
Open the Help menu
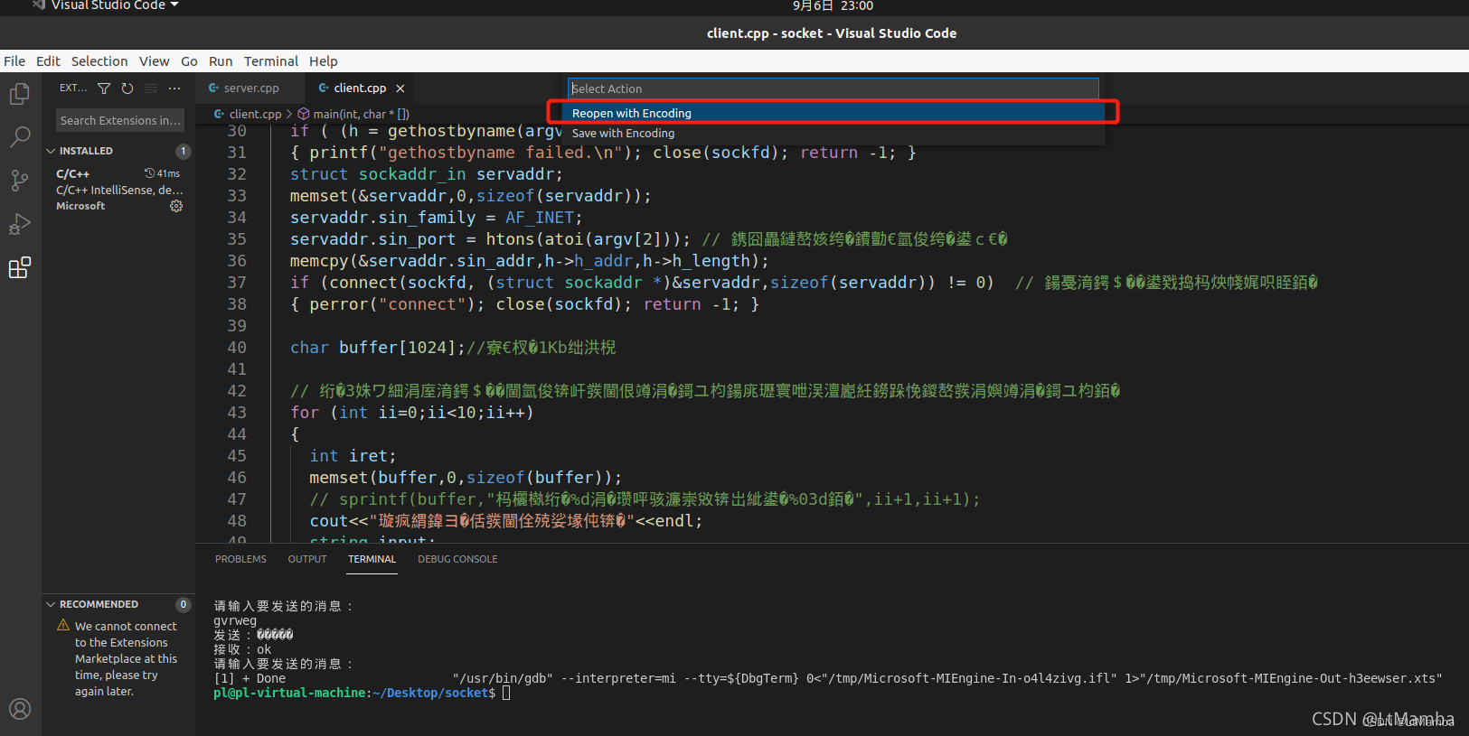coord(324,61)
